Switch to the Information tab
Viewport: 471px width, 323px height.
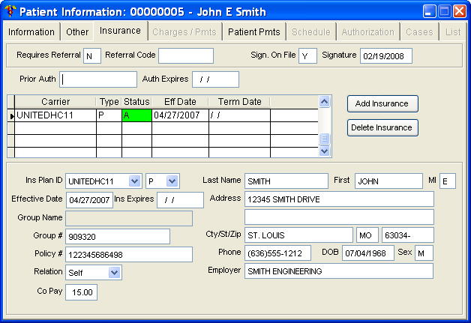(31, 31)
